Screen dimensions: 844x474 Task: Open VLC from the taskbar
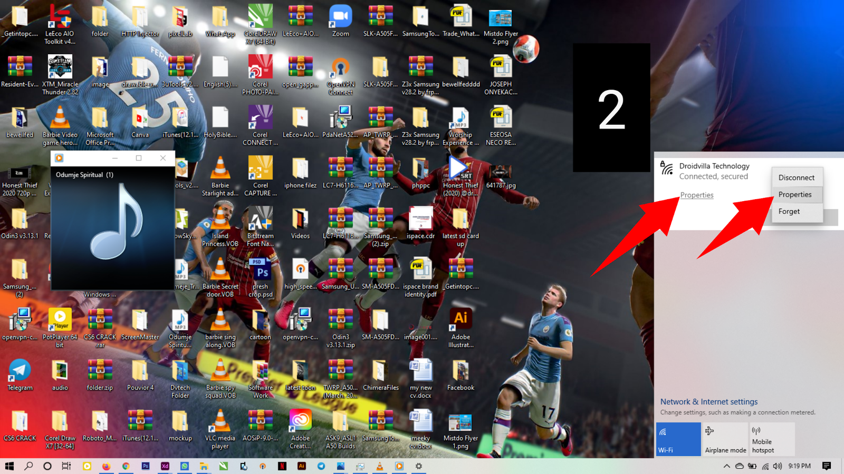(x=380, y=466)
